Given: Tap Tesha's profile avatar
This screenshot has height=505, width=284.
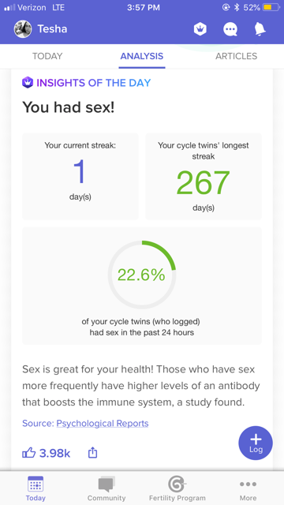Looking at the screenshot, I should (x=23, y=29).
